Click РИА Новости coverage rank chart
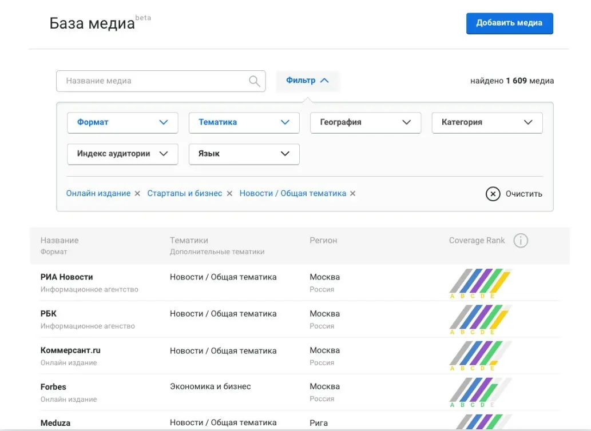591x431 pixels. tap(481, 284)
